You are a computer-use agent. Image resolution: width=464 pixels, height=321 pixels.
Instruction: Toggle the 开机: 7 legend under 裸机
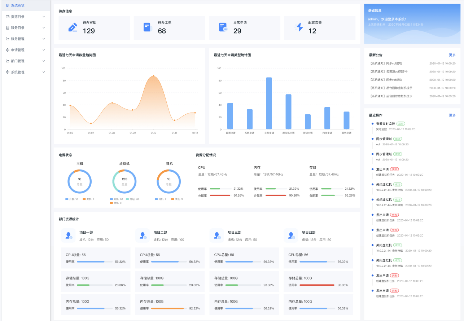[x=160, y=199]
